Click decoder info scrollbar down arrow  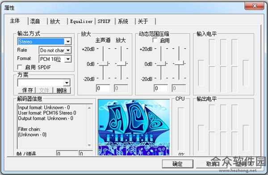[89, 145]
